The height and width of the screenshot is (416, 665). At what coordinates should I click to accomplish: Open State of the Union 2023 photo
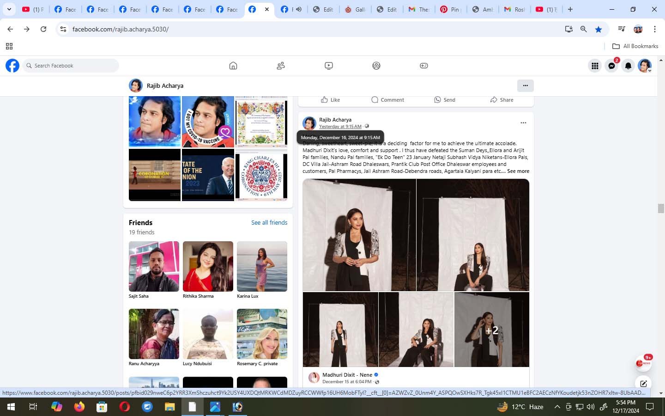pos(208,175)
